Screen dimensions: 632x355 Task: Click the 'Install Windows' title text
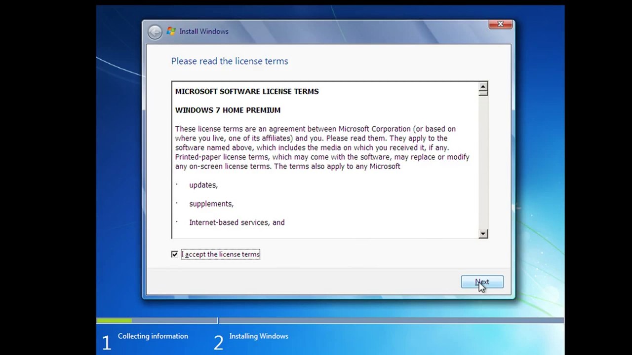point(204,32)
